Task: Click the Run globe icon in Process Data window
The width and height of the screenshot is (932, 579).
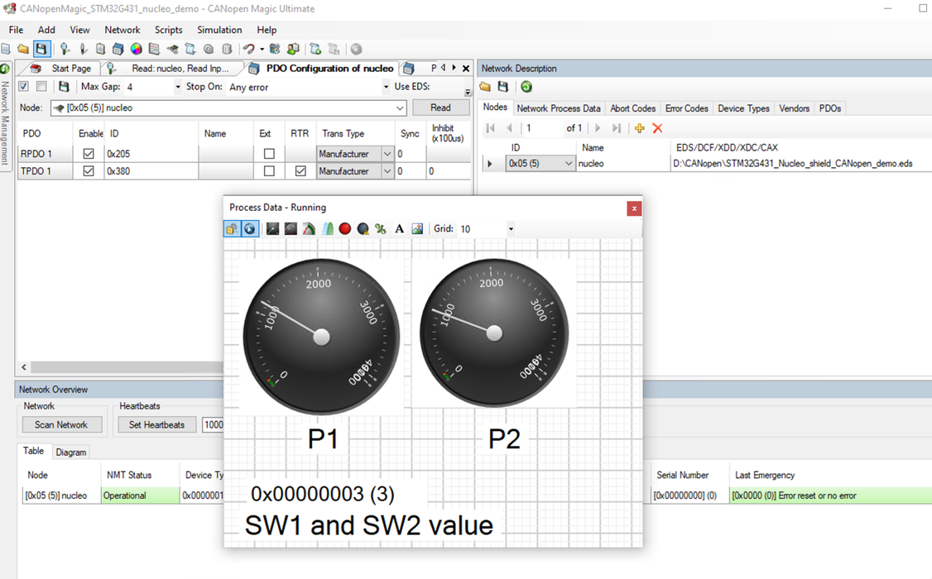Action: (x=249, y=228)
